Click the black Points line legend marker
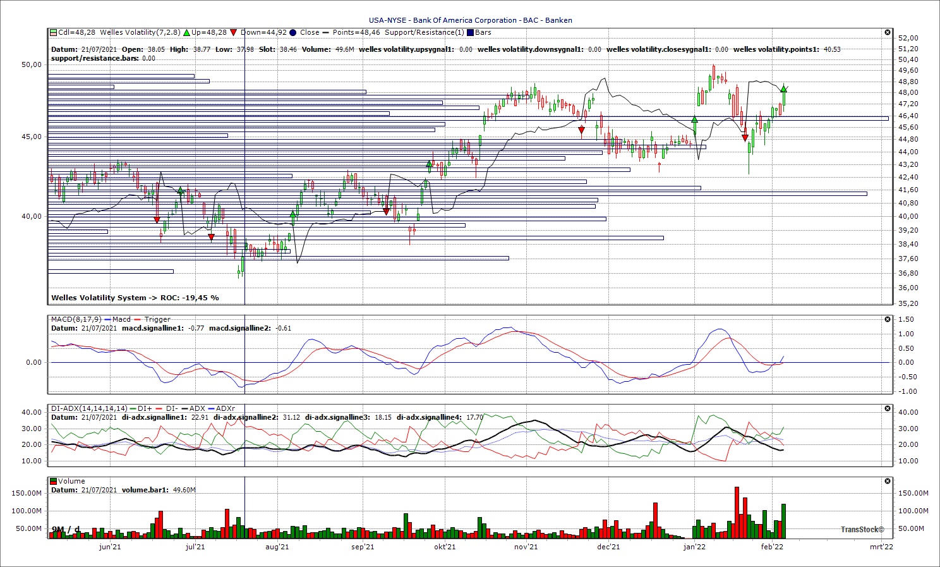The width and height of the screenshot is (940, 567). (x=326, y=32)
